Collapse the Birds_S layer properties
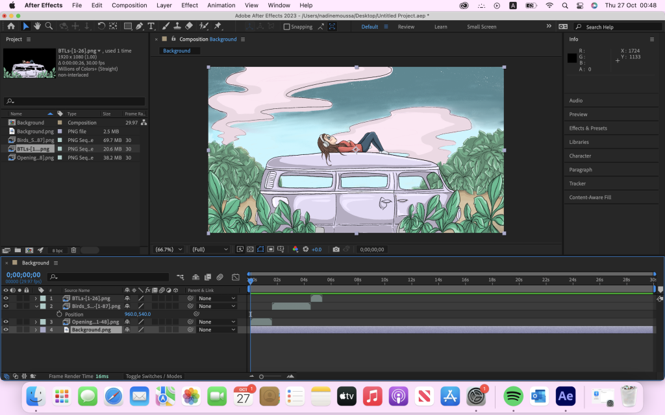The height and width of the screenshot is (415, 665). tap(36, 306)
